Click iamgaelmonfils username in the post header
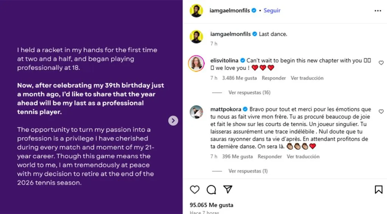 [x=230, y=11]
